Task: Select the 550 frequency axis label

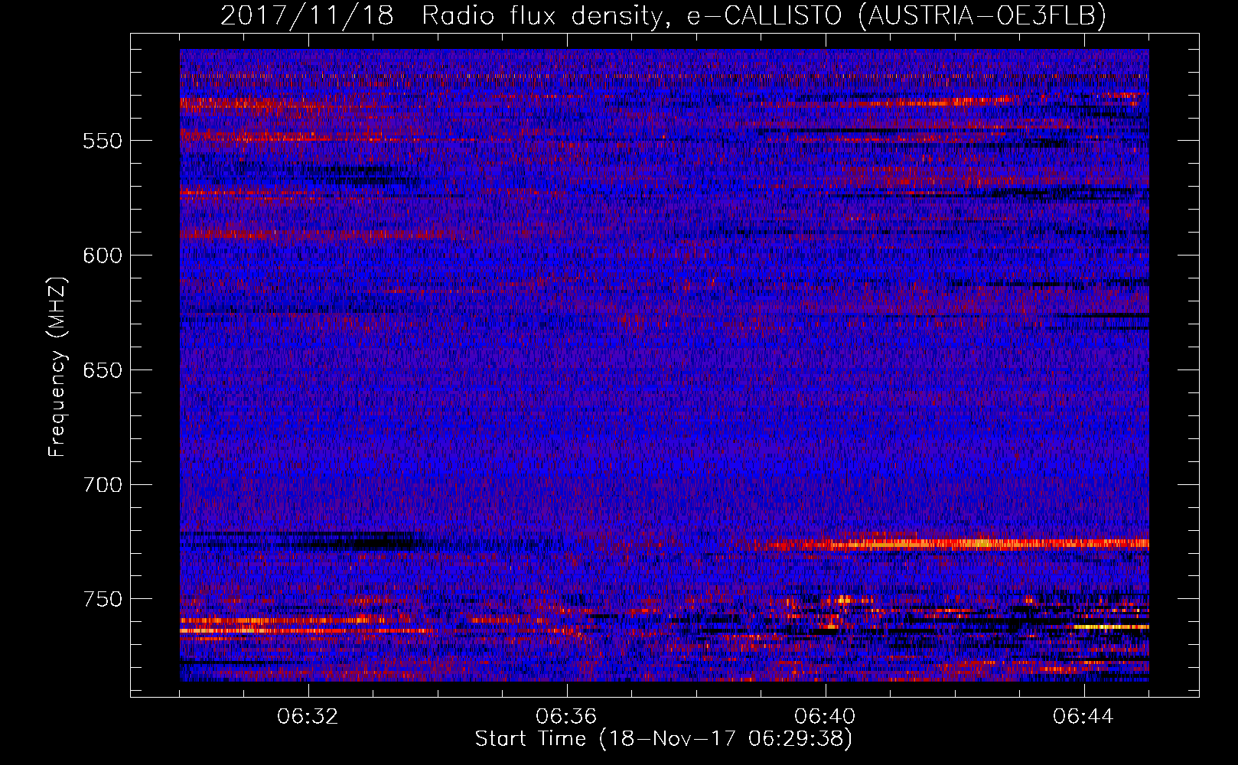Action: coord(103,141)
